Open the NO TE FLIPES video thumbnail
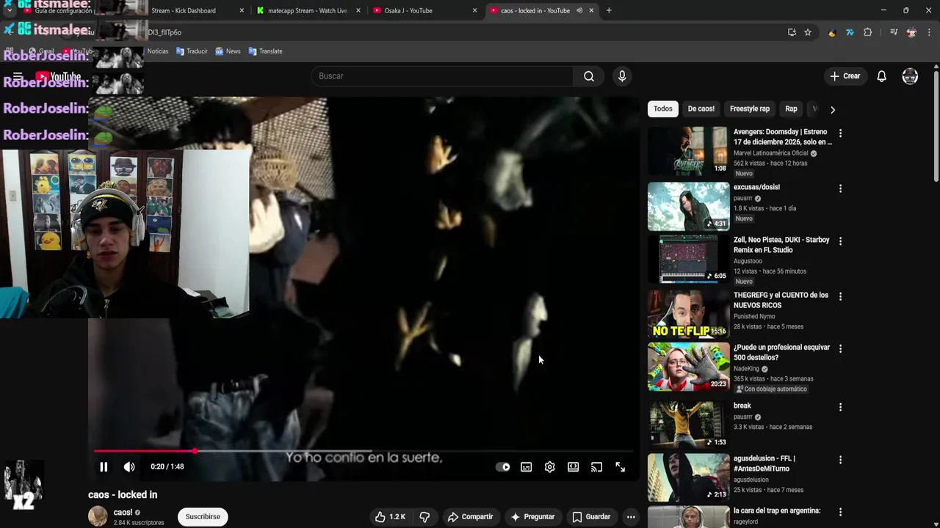The height and width of the screenshot is (528, 940). pyautogui.click(x=688, y=314)
